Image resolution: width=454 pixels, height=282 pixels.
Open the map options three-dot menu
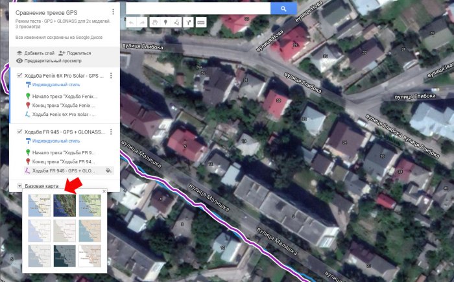tap(113, 12)
